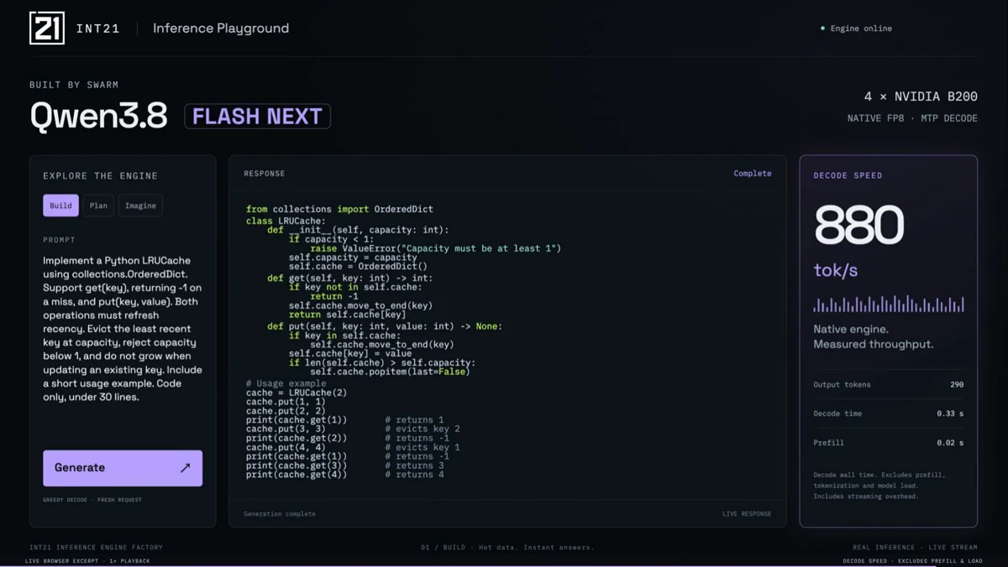
Task: Click the 'def put' method signature line
Action: [385, 326]
